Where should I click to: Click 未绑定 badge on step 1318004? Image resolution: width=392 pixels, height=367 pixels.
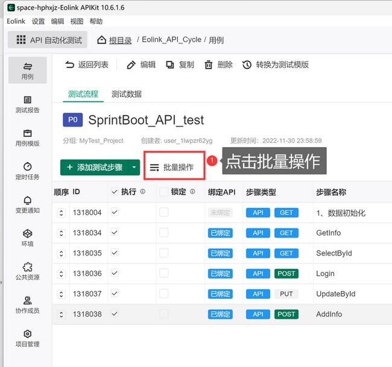220,213
